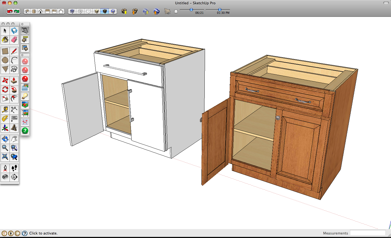The image size is (391, 238).
Task: Click the Get Models download icon
Action: pos(124,11)
